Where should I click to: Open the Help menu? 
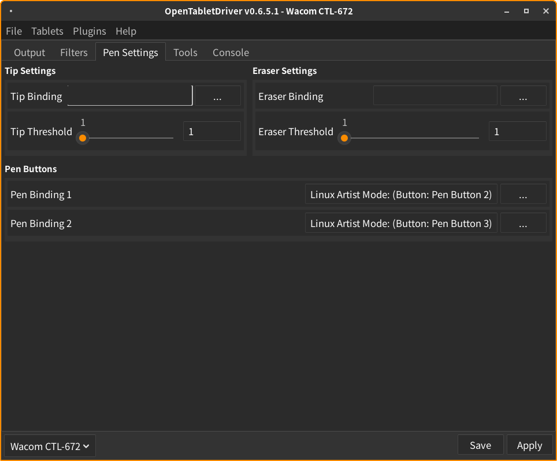pyautogui.click(x=126, y=31)
